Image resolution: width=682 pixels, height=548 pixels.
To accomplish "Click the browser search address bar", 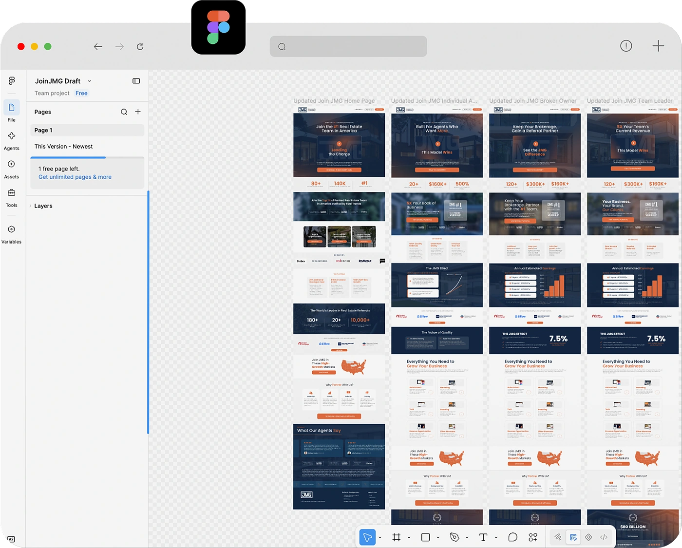I will click(x=348, y=47).
